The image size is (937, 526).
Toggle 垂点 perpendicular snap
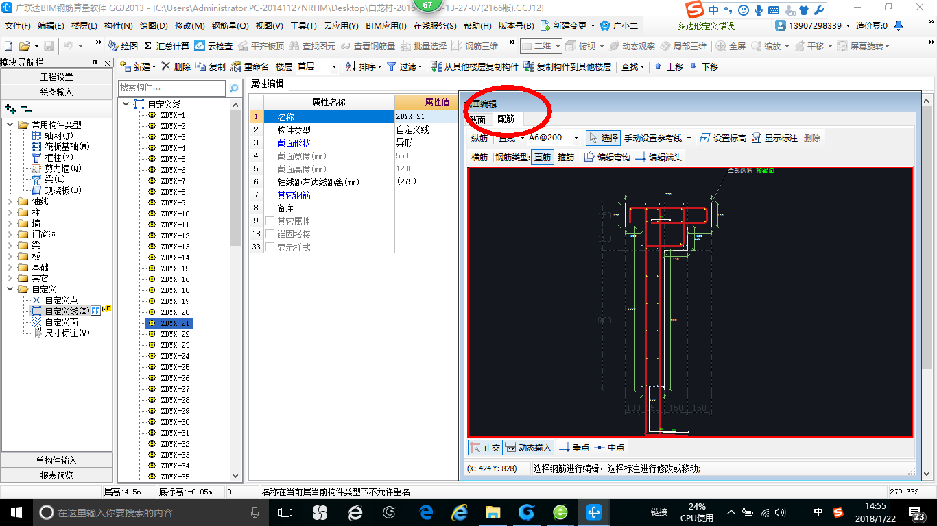[574, 447]
